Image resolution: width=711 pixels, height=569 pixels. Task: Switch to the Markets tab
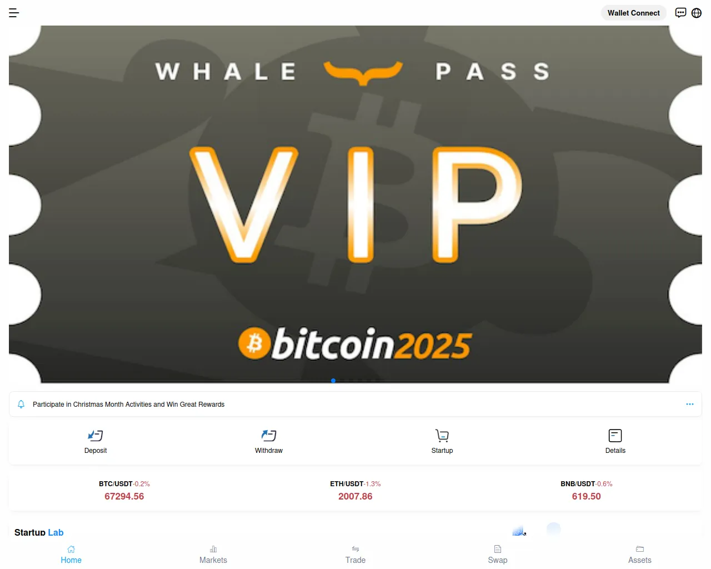[x=213, y=555]
